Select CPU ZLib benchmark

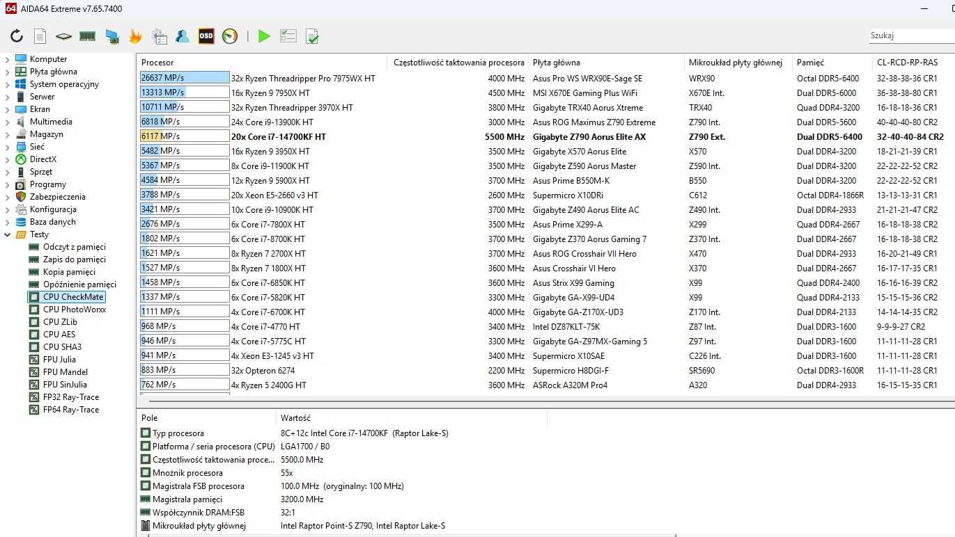(60, 322)
